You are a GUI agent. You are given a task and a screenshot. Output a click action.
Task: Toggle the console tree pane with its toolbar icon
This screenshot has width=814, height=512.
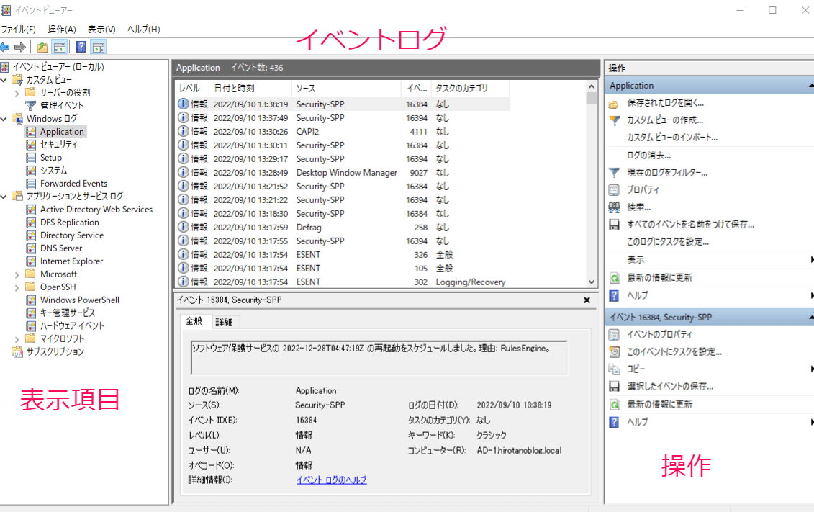59,48
